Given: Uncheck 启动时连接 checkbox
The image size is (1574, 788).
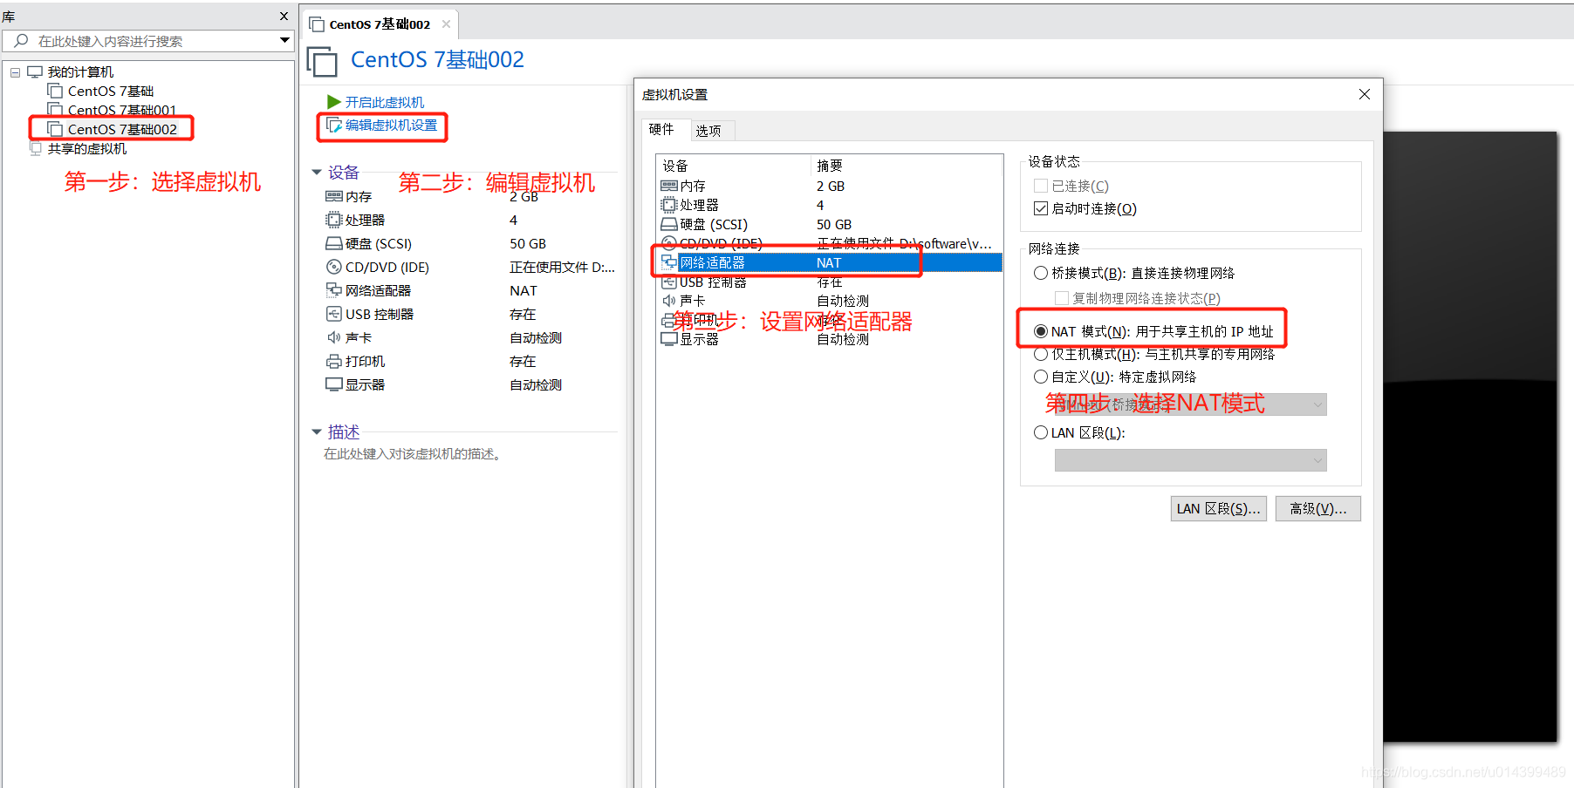Looking at the screenshot, I should (1041, 208).
